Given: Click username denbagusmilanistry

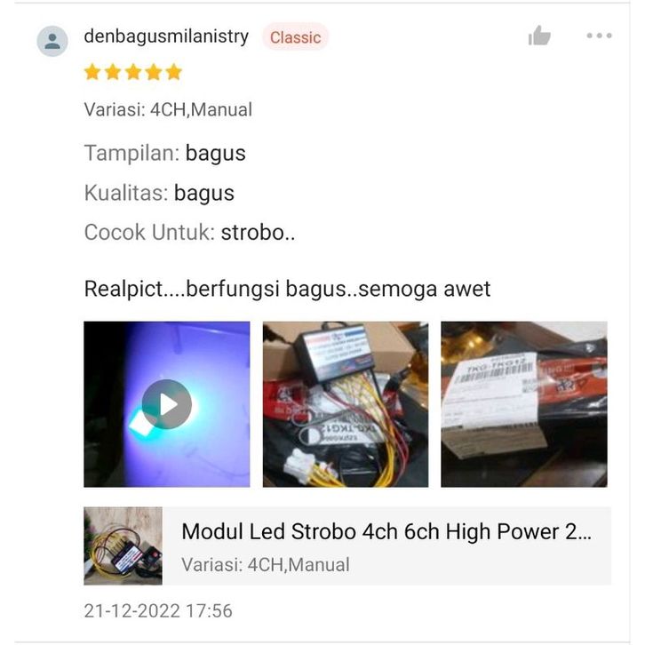Looking at the screenshot, I should coord(166,36).
